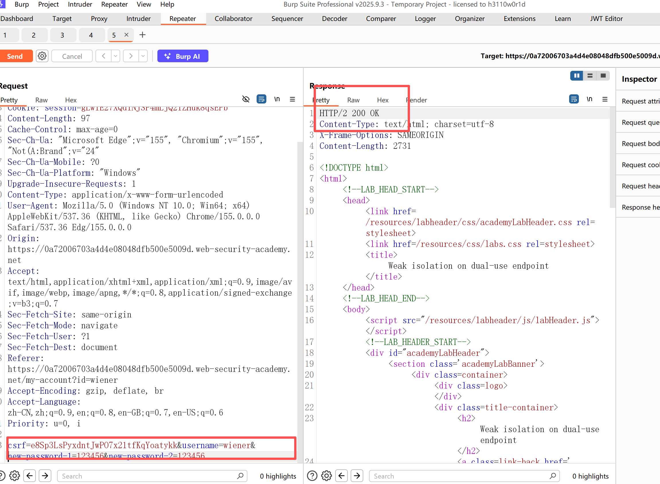Toggle show newlines in Response panel

(589, 99)
